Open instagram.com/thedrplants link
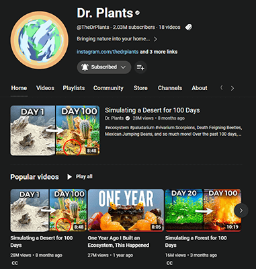The height and width of the screenshot is (269, 256). (108, 52)
